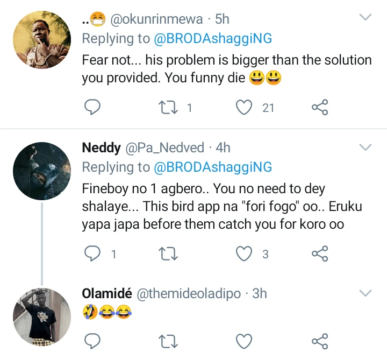Open options chevron on Neddy's tweet
This screenshot has height=359, width=387.
365,147
